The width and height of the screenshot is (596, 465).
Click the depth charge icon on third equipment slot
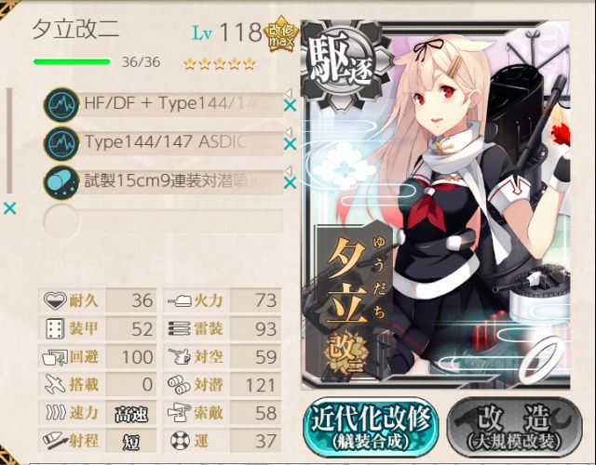(x=61, y=182)
